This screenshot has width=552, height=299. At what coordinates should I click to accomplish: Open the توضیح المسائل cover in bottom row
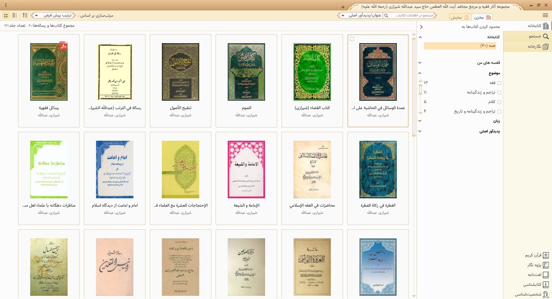click(x=49, y=267)
